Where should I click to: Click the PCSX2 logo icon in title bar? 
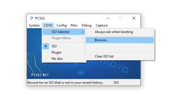31,18
